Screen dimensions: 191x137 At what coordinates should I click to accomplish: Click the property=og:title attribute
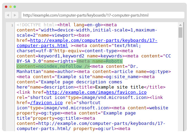tap(56, 118)
